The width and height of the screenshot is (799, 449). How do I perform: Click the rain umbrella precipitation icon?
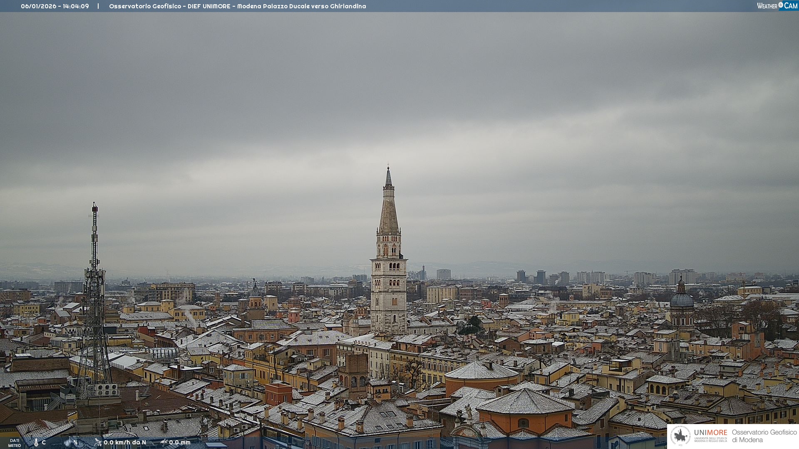[x=164, y=442]
